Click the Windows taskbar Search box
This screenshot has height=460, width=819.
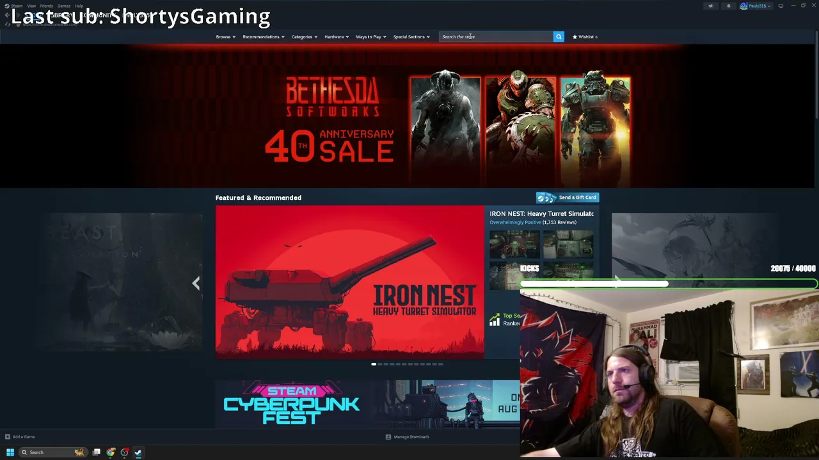point(52,452)
